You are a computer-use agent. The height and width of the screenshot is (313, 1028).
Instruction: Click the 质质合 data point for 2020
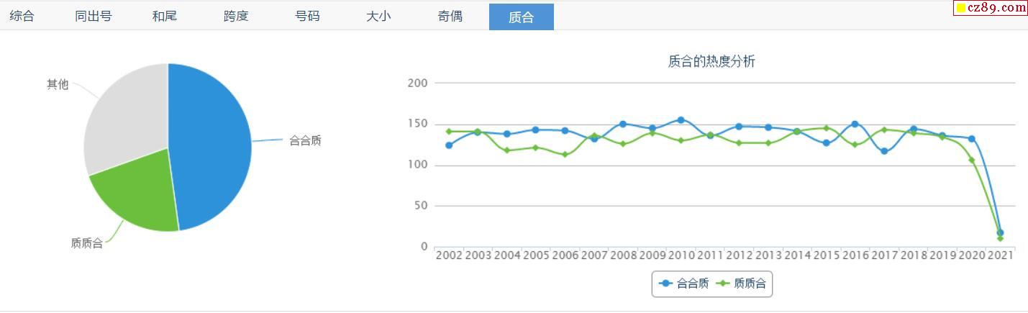pyautogui.click(x=971, y=160)
